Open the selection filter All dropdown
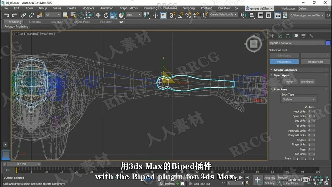The height and width of the screenshot is (187, 332). (53, 15)
